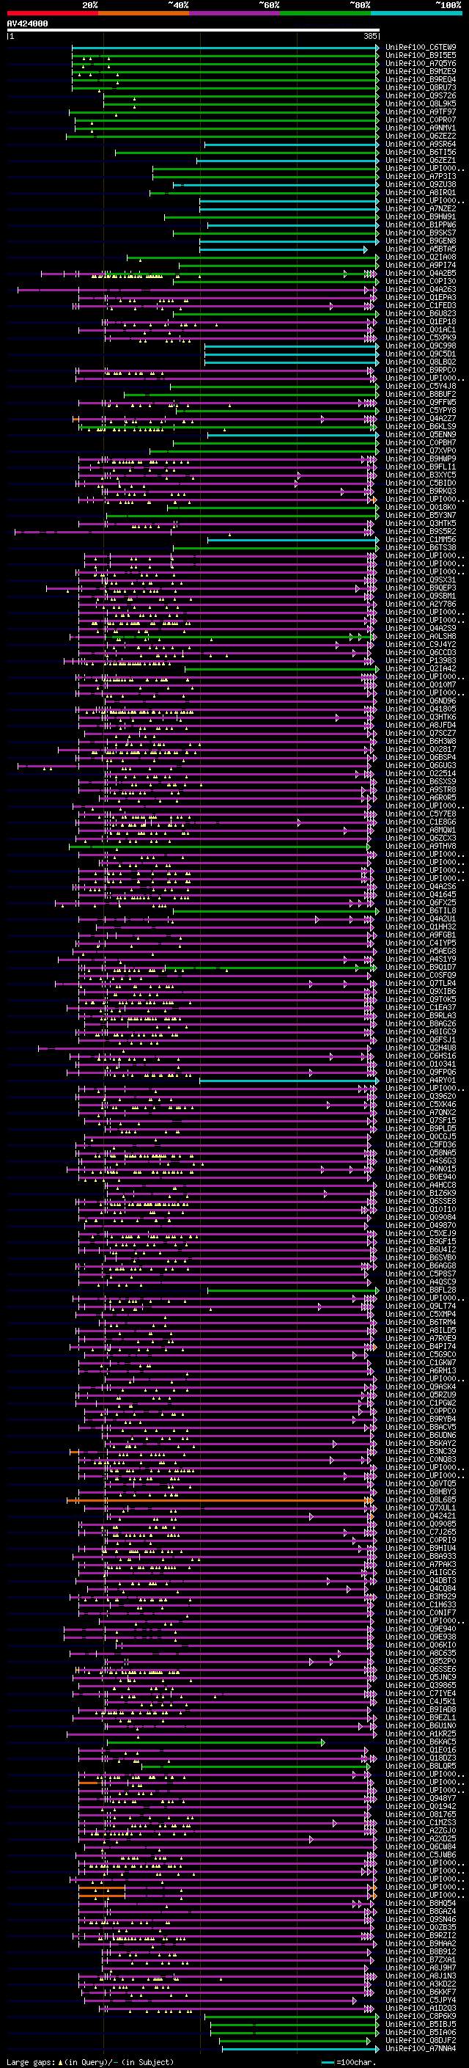Select the UniRef100_B9HW91 label
This screenshot has height=2068, width=469.
pos(421,216)
